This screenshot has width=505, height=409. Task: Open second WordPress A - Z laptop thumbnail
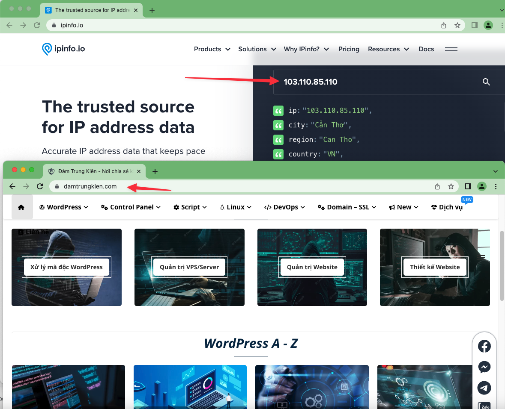[190, 387]
